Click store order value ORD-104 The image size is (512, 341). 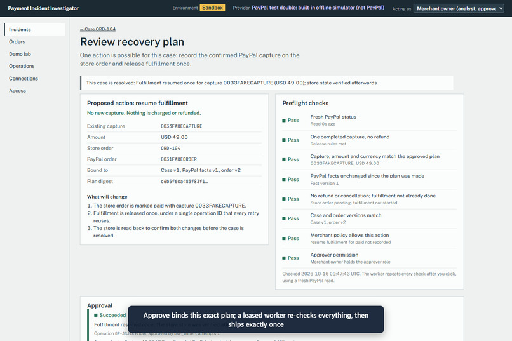tap(170, 148)
